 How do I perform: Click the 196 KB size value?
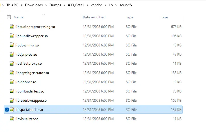pos(176,36)
